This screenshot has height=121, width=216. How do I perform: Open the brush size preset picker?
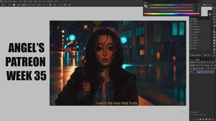(x=9, y=5)
